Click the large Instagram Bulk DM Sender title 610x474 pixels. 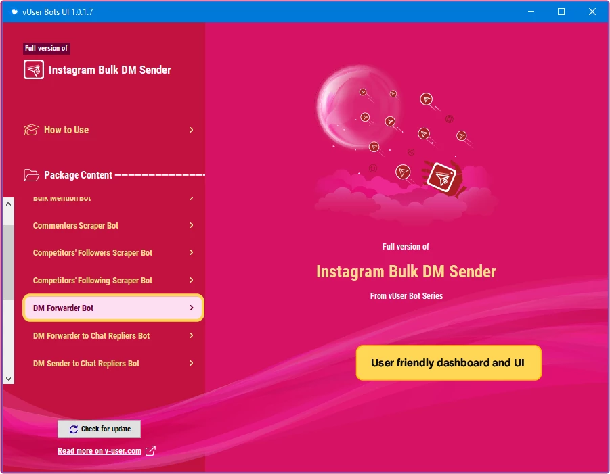[406, 272]
